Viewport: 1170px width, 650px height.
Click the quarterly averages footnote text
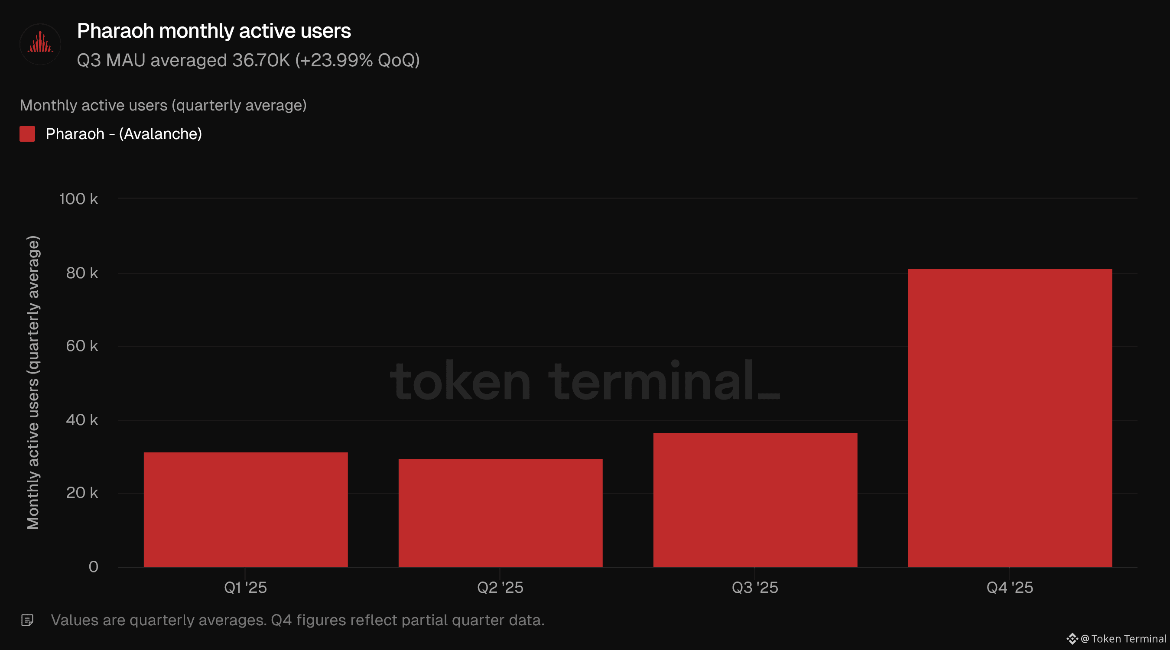click(298, 620)
